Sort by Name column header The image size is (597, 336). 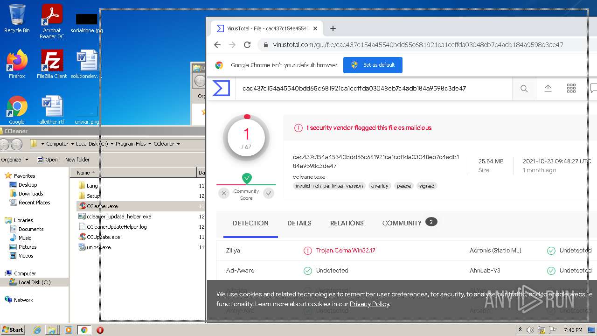pyautogui.click(x=133, y=173)
